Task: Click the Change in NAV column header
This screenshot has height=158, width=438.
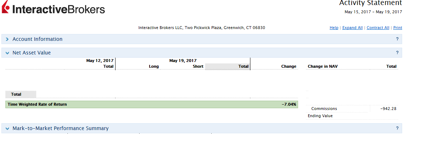Action: [322, 66]
